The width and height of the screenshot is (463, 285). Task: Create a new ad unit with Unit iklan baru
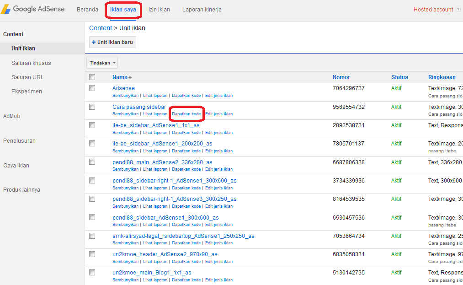coord(112,42)
